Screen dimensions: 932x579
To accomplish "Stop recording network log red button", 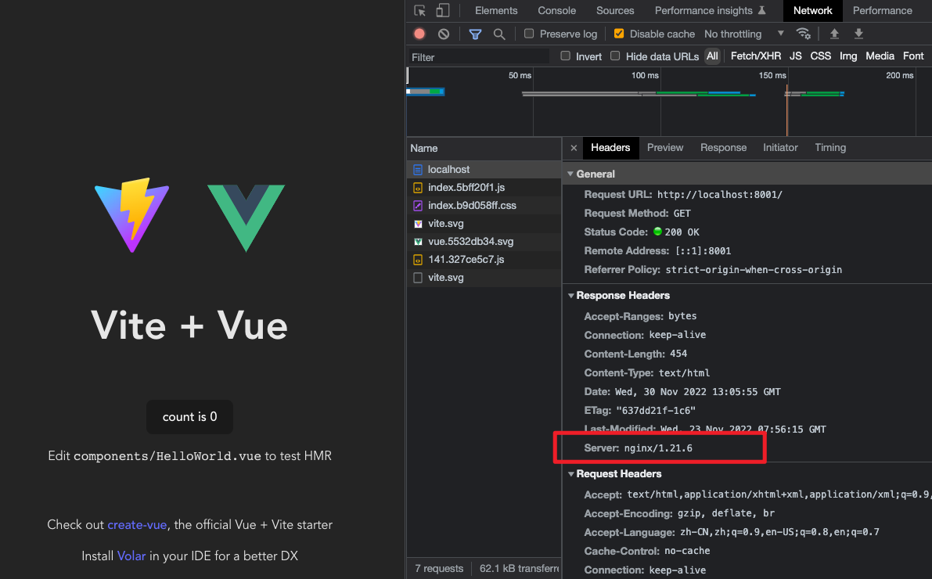I will (419, 34).
